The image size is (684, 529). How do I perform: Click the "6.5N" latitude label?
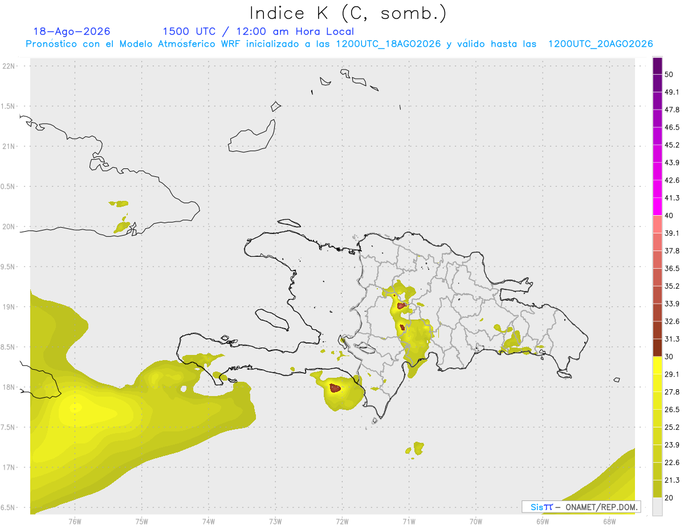point(9,507)
